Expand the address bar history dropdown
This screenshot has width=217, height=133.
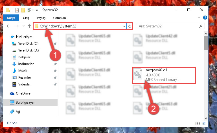pos(124,26)
